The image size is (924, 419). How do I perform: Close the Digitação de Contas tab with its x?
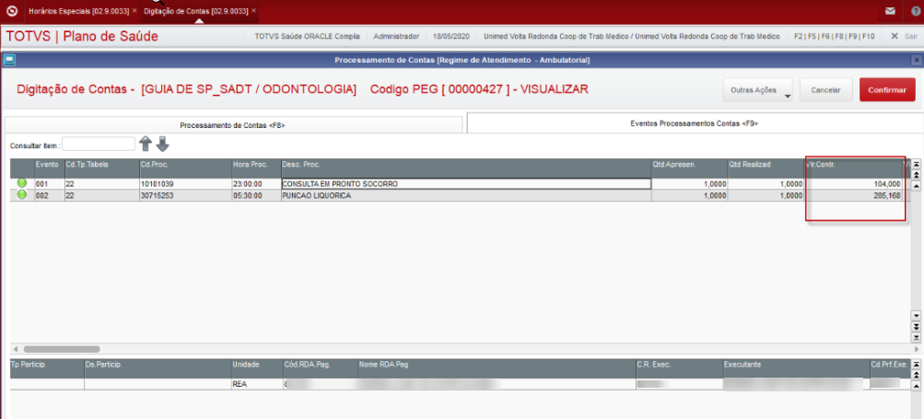(x=253, y=11)
